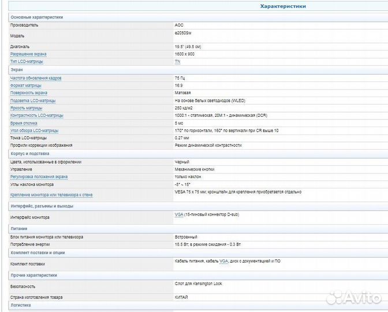Image resolution: width=388 pixels, height=312 pixels.
Task: Click the 'Безопасность' row label
Action: [x=23, y=287]
